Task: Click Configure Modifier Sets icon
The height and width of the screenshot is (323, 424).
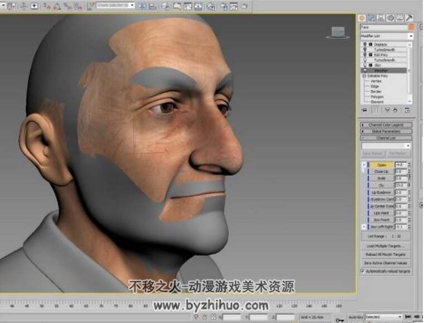Action: tap(407, 110)
